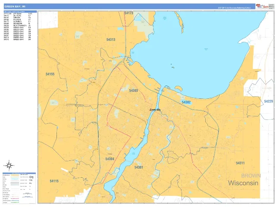276x207 pixels.
Task: Select the 54311 ZIP label on the map
Action: 240,163
